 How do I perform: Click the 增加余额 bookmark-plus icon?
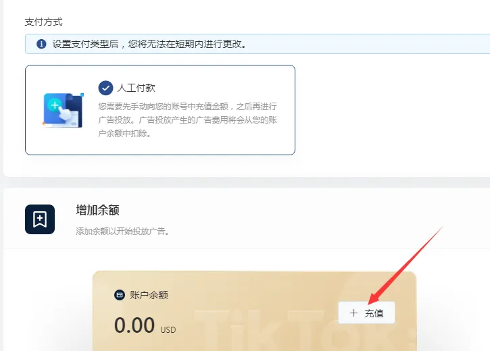click(40, 219)
